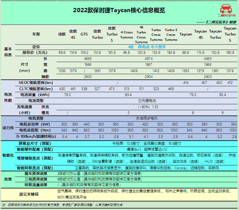Click the price 153.8
239x210 pixels.
[156, 53]
